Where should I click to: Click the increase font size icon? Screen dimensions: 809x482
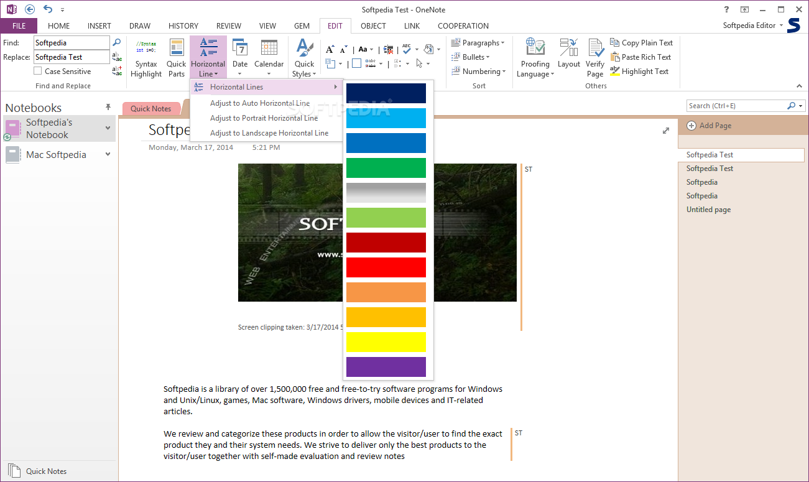click(x=330, y=49)
